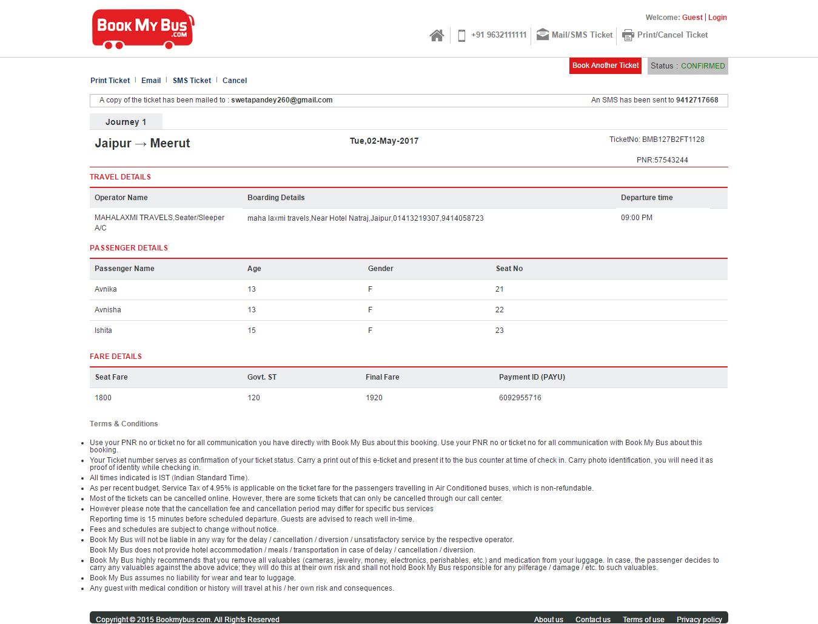
Task: Click phone number +91 9632111111
Action: pos(498,35)
